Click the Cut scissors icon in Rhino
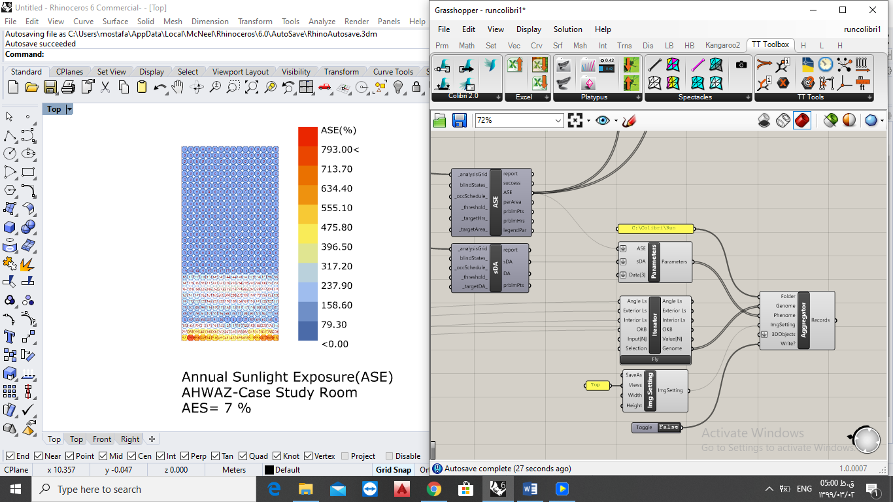This screenshot has height=502, width=893. pos(105,87)
